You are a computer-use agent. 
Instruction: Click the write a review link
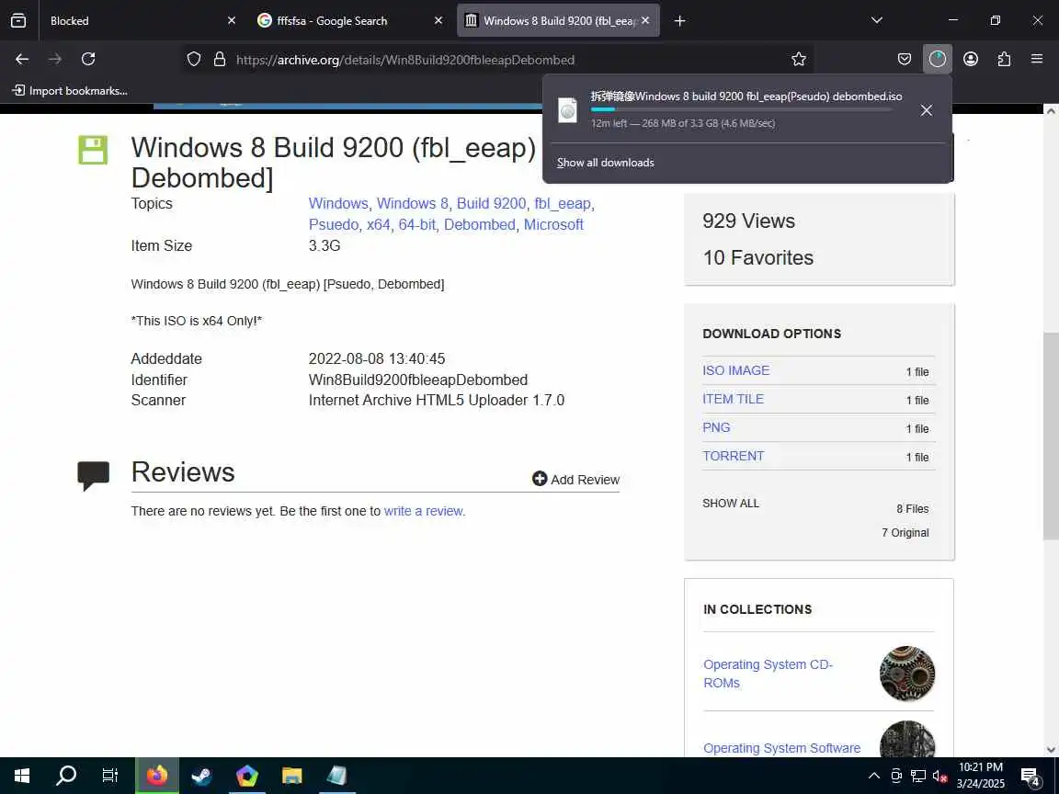click(x=424, y=511)
